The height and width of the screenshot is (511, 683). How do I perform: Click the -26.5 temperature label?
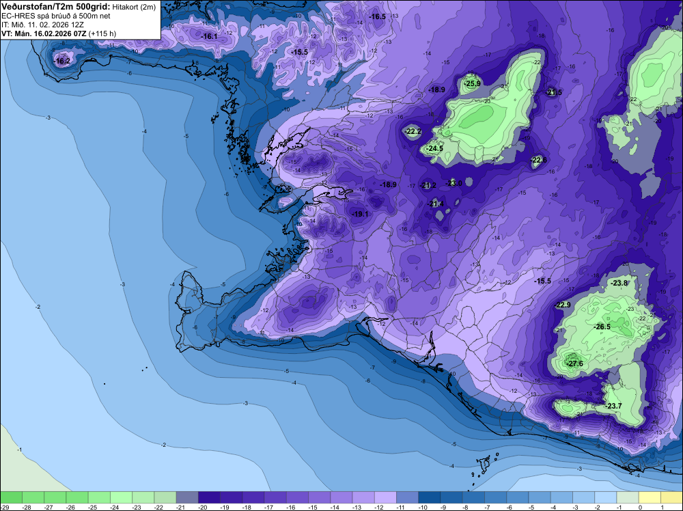tap(602, 327)
